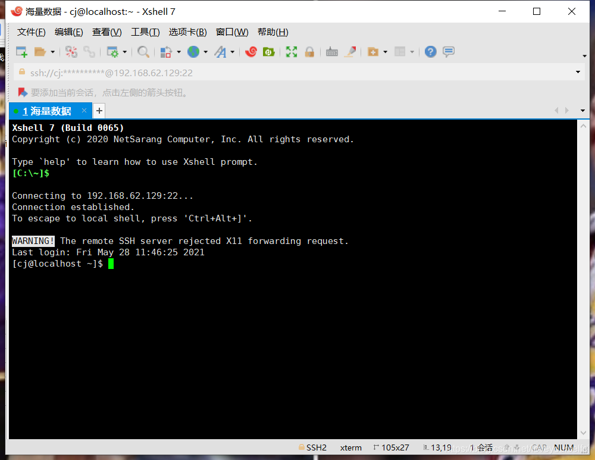Open session properties gear icon
Viewport: 595px width, 460px height.
112,52
